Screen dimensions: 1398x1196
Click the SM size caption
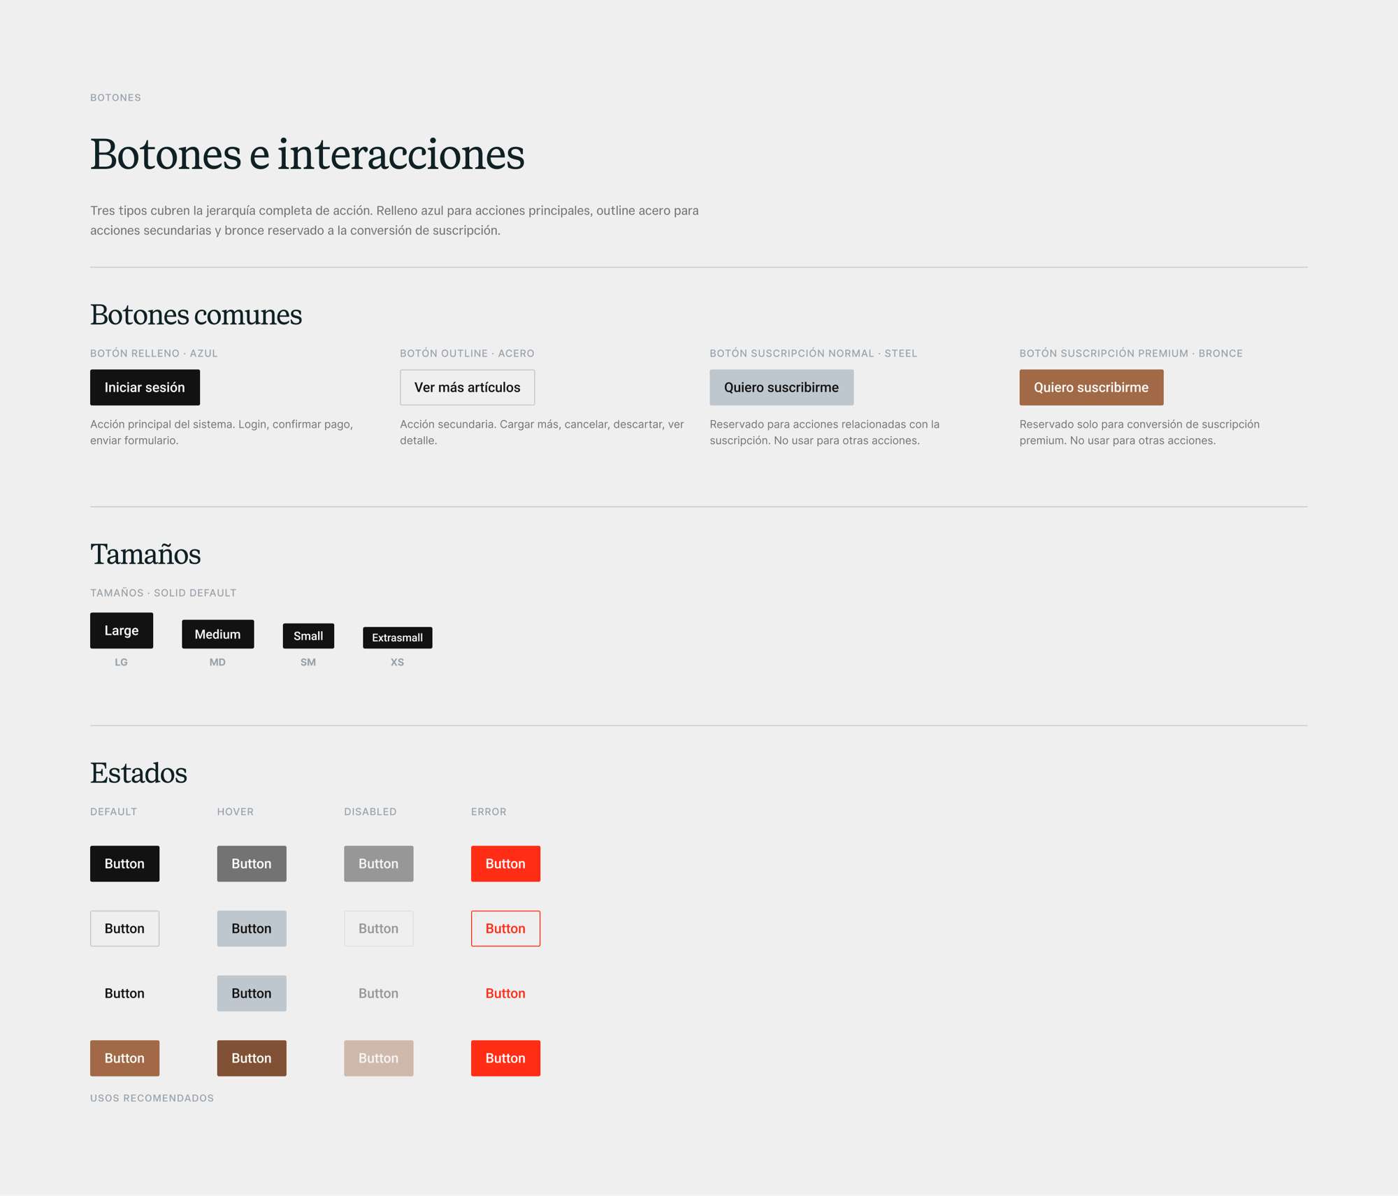click(308, 663)
